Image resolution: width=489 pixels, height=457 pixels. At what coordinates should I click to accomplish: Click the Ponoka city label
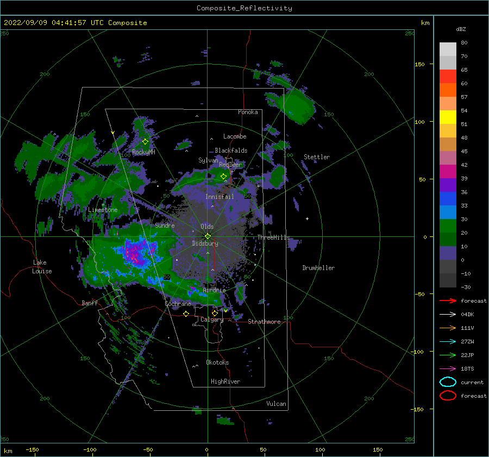coord(248,112)
